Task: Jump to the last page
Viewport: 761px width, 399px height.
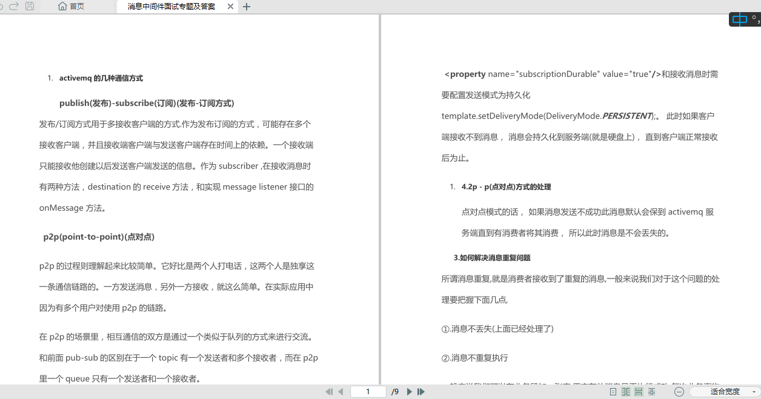Action: pyautogui.click(x=421, y=392)
